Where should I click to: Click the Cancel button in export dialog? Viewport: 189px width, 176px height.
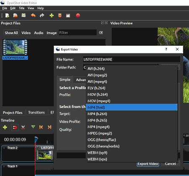coord(170,164)
